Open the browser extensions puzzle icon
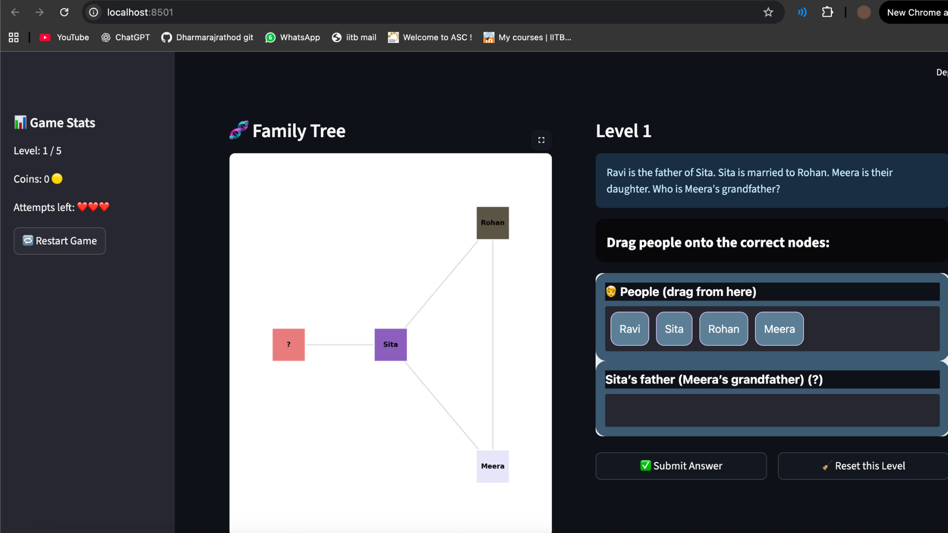 tap(828, 12)
